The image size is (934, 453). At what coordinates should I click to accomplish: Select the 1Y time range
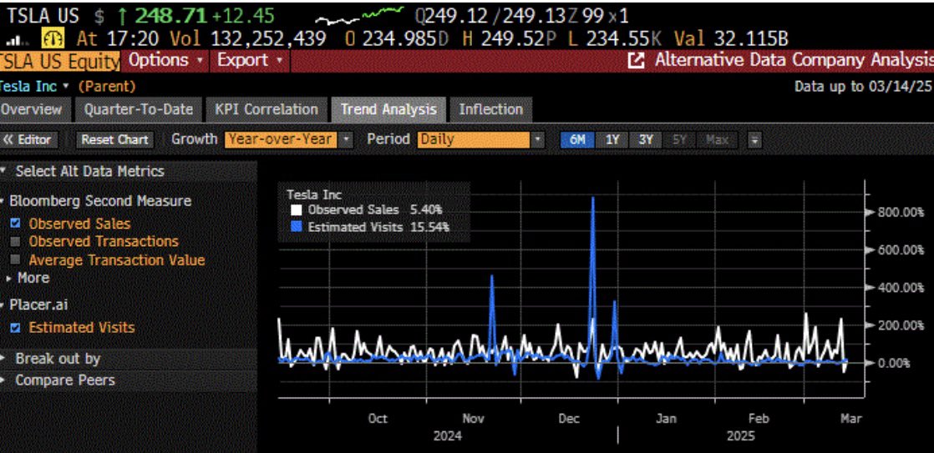tap(612, 139)
